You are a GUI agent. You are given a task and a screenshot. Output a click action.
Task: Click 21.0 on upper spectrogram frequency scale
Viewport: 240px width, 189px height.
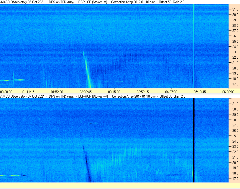coord(235,63)
